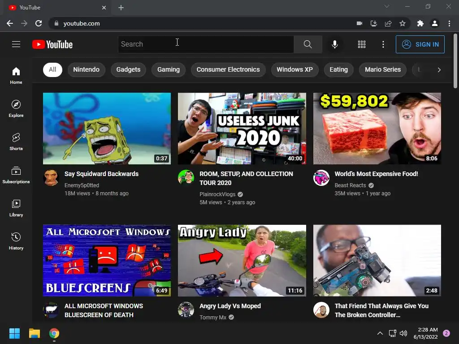Select the All filter chip
459x344 pixels.
pyautogui.click(x=52, y=69)
